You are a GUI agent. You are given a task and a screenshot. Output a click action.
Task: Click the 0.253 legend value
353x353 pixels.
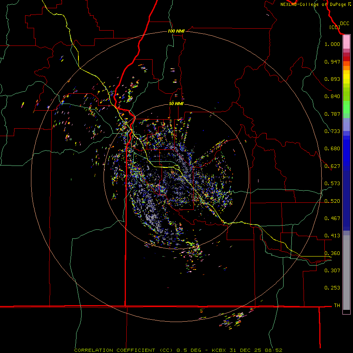332,288
